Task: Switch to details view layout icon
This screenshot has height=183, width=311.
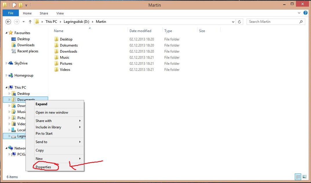Action: coord(298,177)
